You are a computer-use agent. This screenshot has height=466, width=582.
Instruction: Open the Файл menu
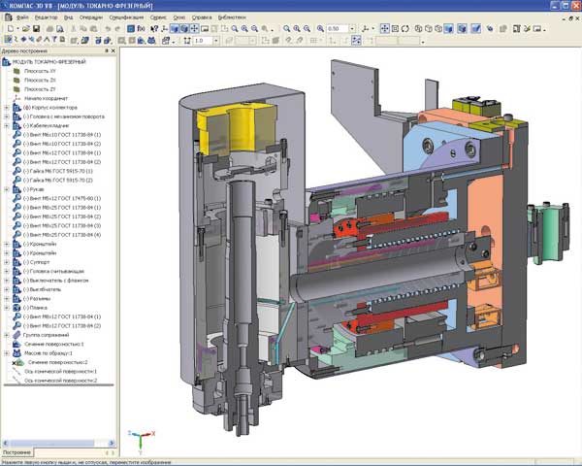point(21,17)
